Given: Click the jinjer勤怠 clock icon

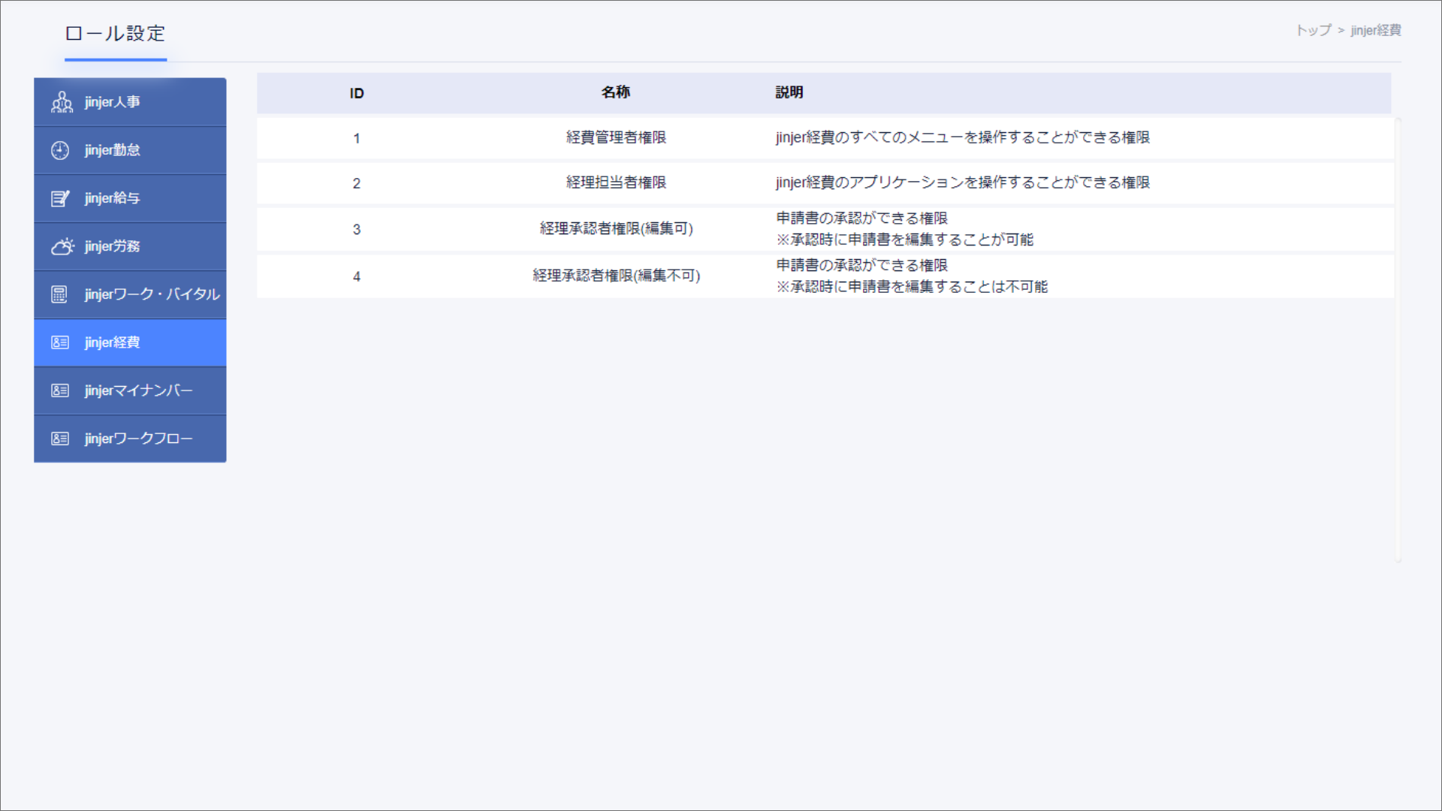Looking at the screenshot, I should click(60, 150).
